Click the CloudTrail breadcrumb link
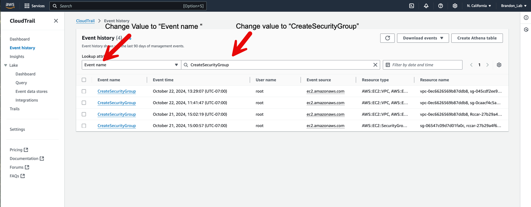 (85, 21)
